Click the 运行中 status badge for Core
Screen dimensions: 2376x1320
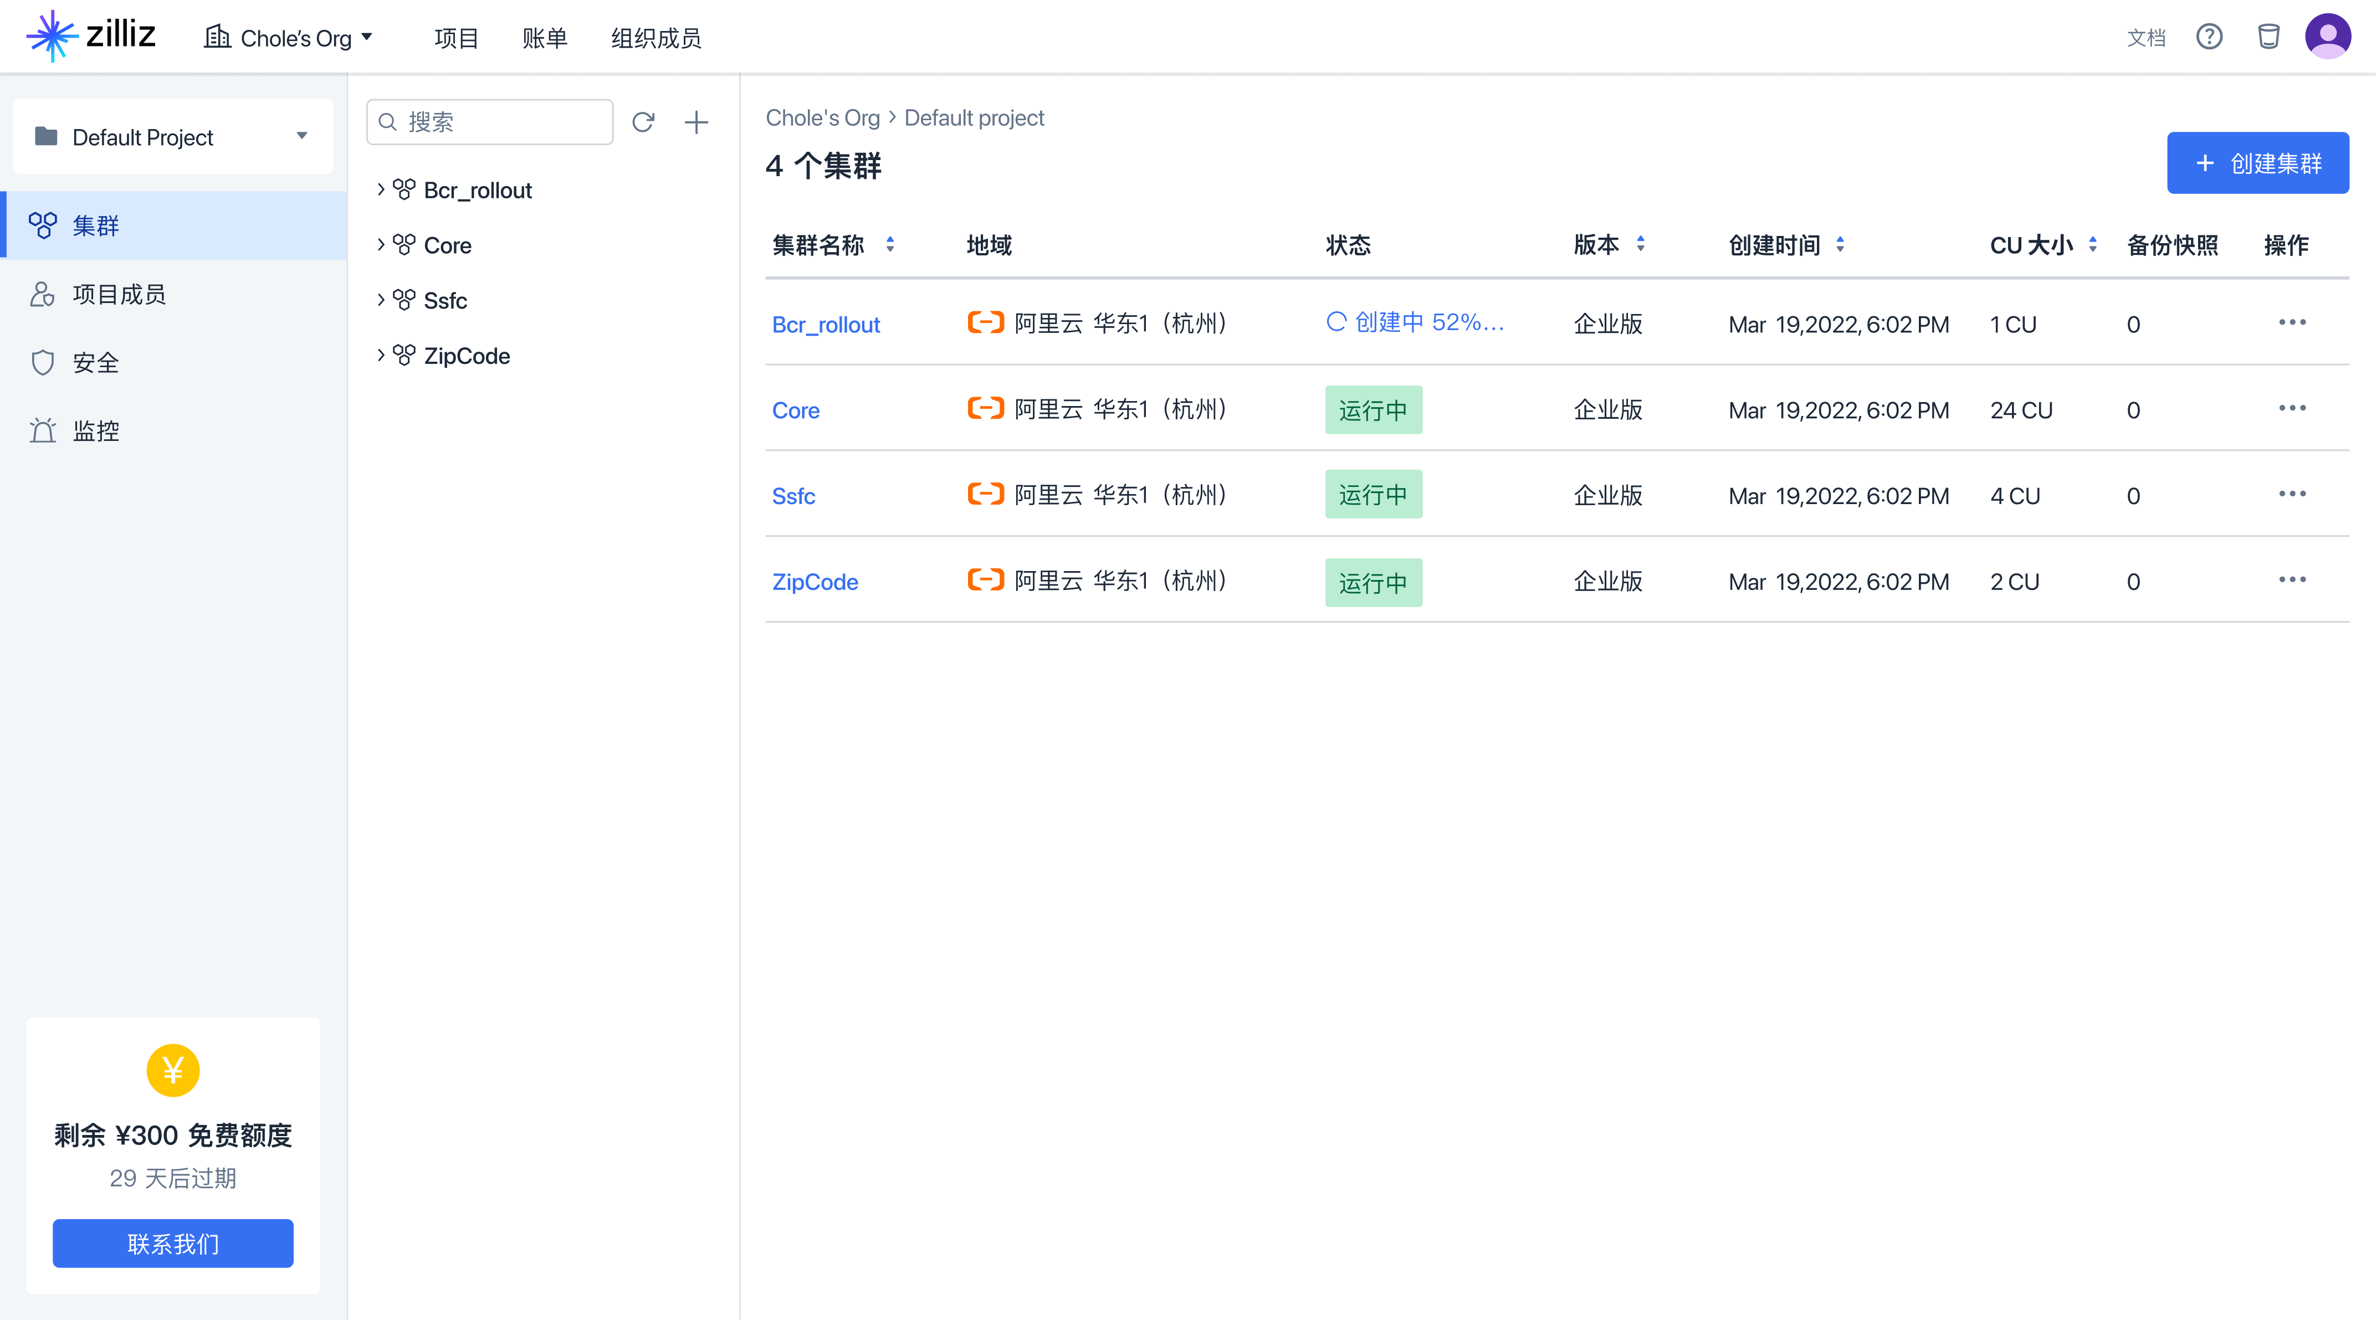pyautogui.click(x=1374, y=409)
